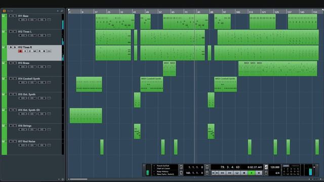Mute the 014 Cowbell Synth track
The width and height of the screenshot is (324, 182).
click(11, 79)
